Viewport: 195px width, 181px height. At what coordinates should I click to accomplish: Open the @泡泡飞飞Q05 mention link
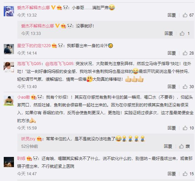point(59,64)
